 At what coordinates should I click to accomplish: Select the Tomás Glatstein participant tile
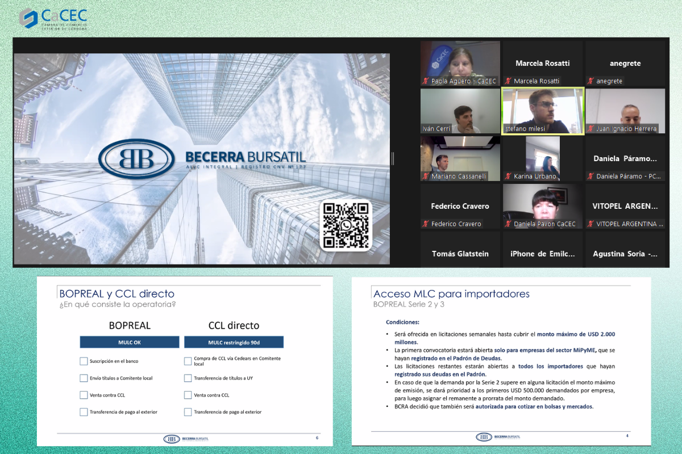pyautogui.click(x=460, y=249)
